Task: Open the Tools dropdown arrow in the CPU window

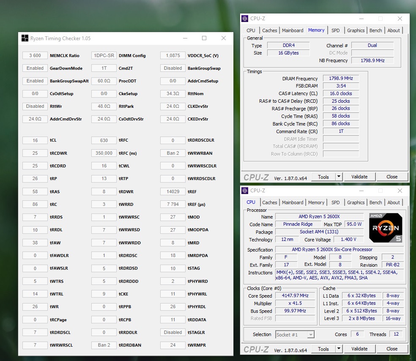Action: tap(339, 349)
